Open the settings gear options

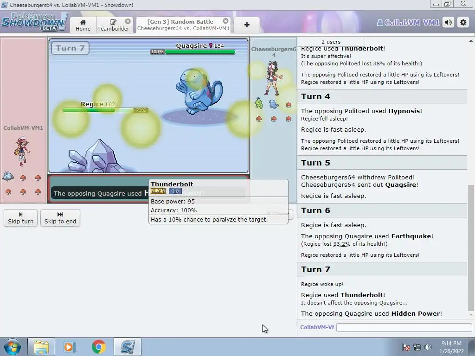pyautogui.click(x=463, y=22)
